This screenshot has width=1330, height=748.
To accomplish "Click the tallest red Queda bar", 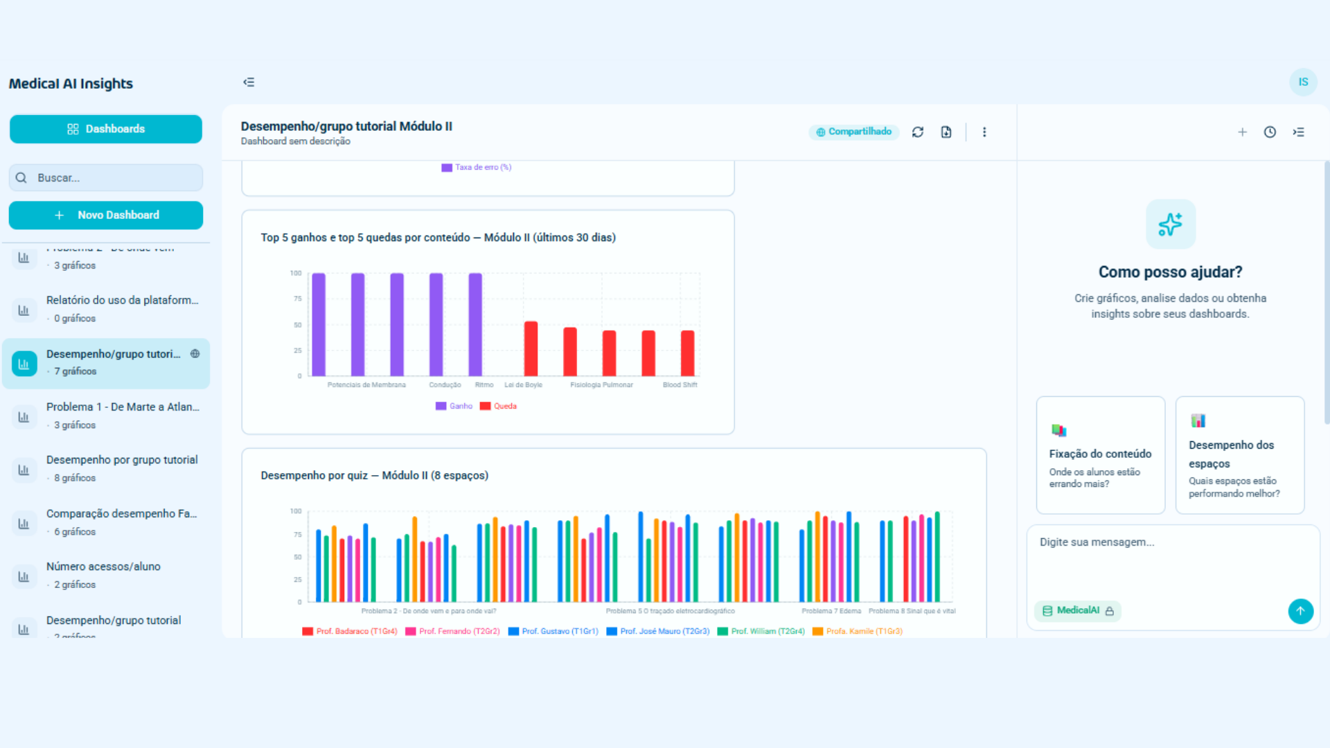I will 531,349.
